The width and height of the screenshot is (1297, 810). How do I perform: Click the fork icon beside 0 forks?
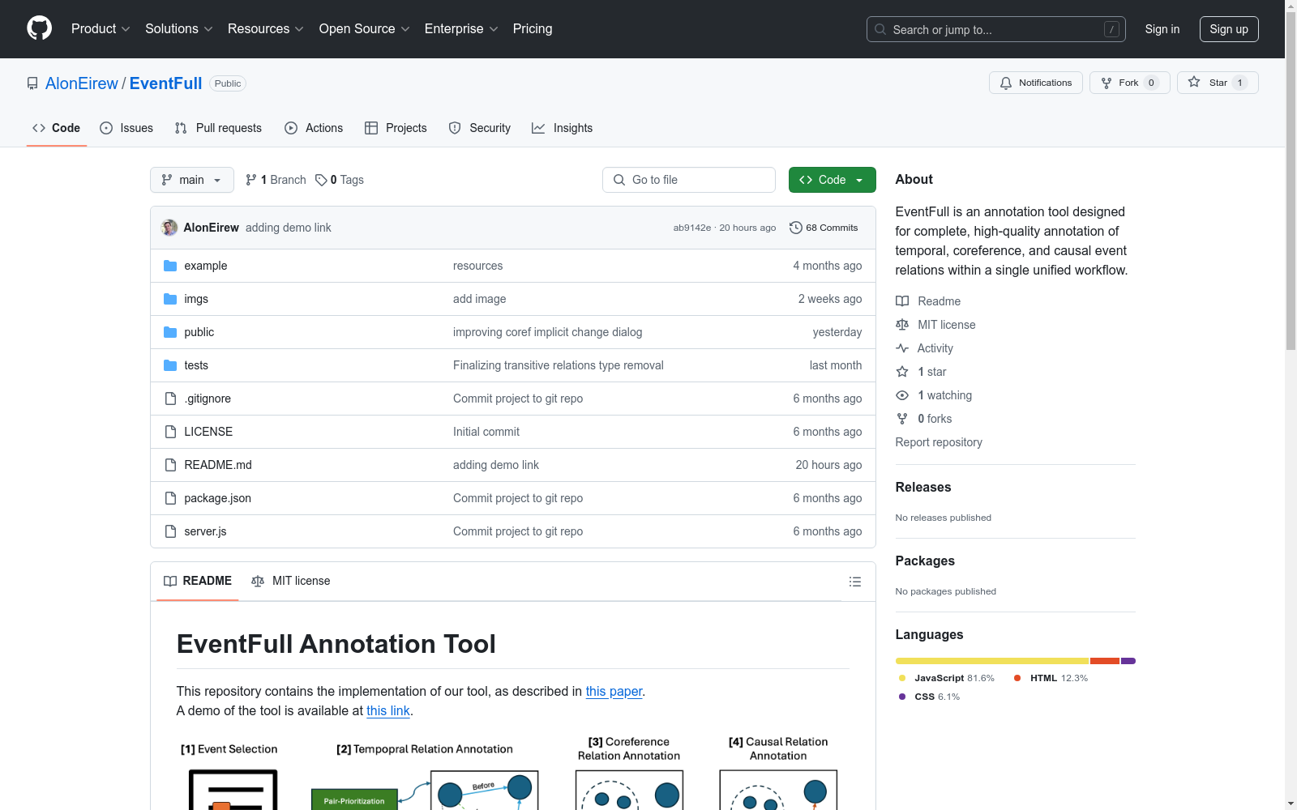(x=902, y=419)
